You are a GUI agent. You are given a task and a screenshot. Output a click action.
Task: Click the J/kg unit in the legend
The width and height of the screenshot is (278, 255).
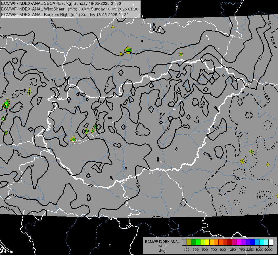click(x=162, y=251)
